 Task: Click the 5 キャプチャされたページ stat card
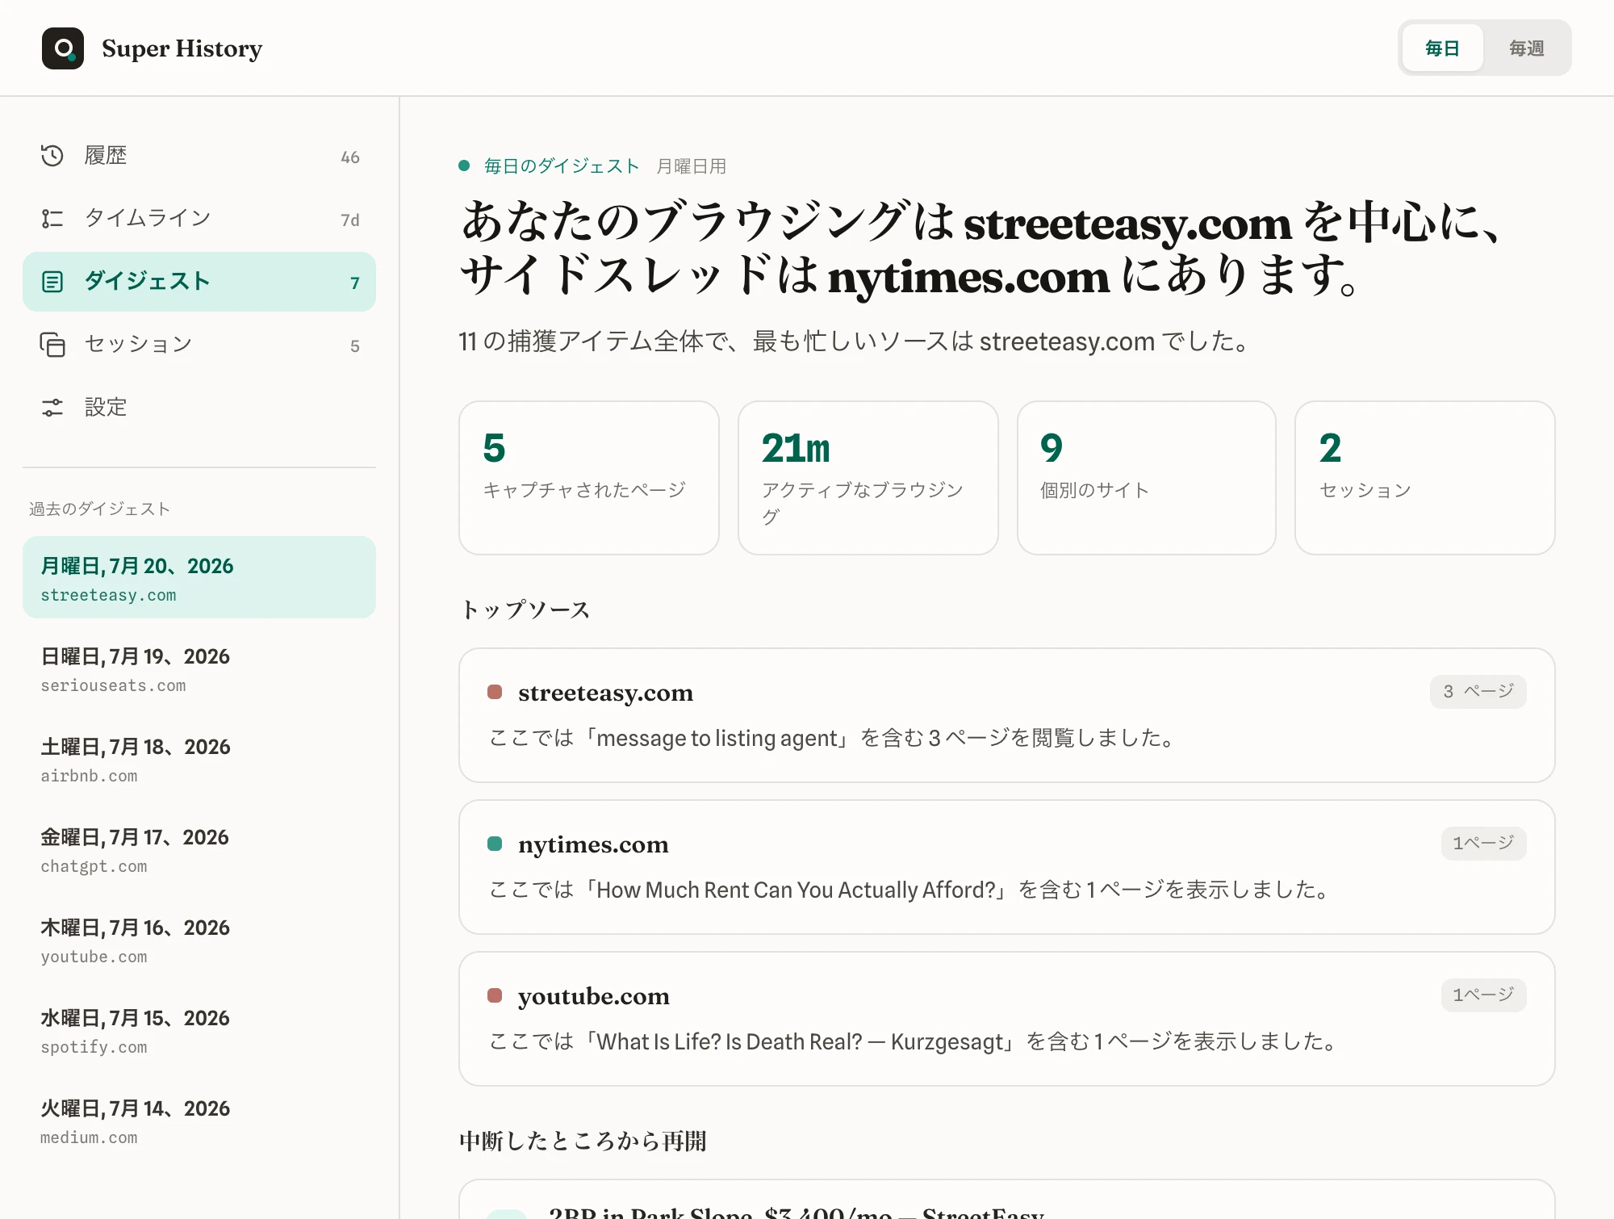coord(588,478)
